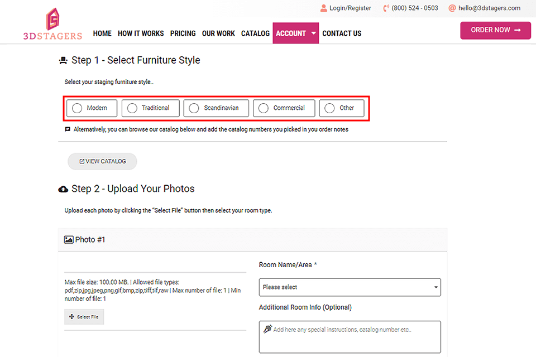Open the Room Name/Area dropdown
Image resolution: width=536 pixels, height=357 pixels.
(350, 287)
